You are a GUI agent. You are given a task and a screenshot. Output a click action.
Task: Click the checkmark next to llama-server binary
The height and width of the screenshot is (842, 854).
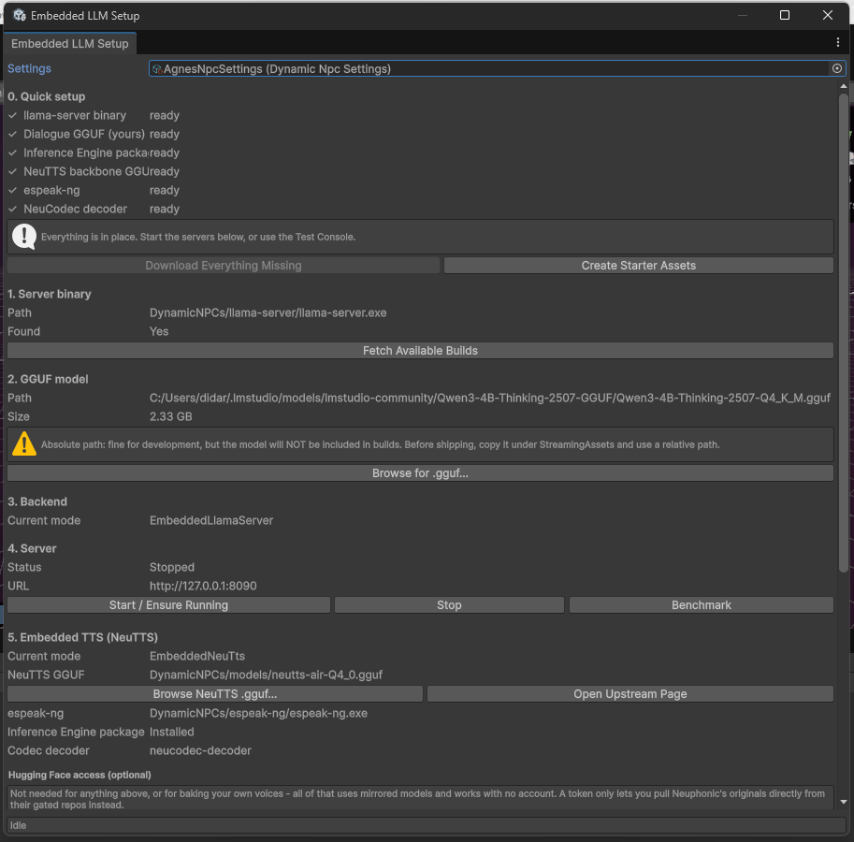(12, 115)
